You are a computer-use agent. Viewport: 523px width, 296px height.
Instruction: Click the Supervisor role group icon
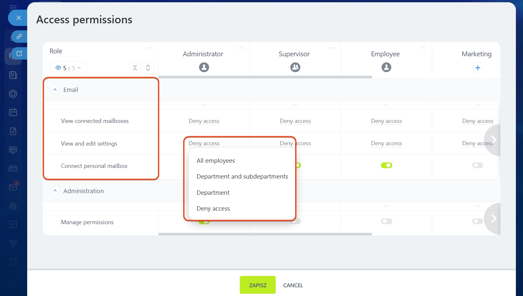(295, 67)
